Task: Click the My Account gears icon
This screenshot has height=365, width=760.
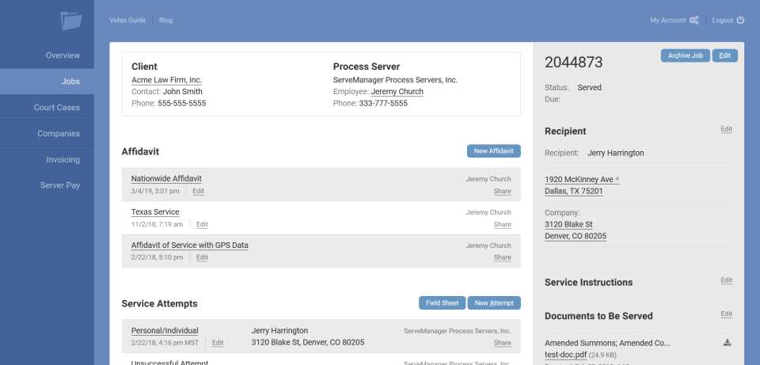Action: pos(693,21)
